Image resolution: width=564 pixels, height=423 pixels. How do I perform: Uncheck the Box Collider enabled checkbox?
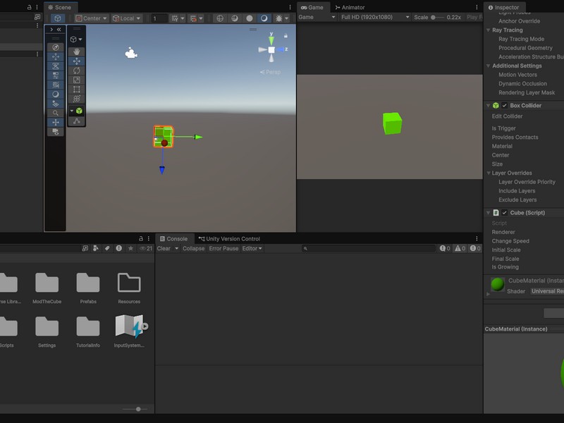pos(504,105)
